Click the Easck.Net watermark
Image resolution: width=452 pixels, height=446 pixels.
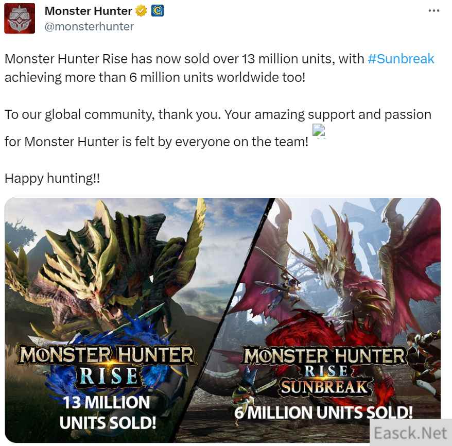tap(410, 432)
